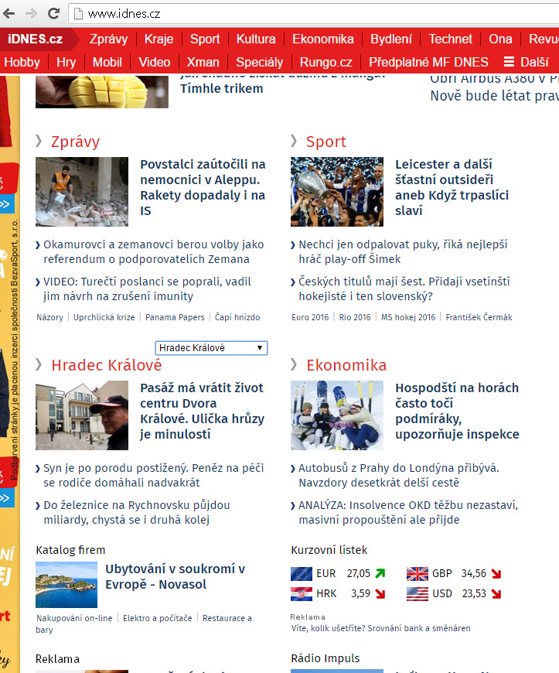Click the Panama Papers tag link
This screenshot has height=673, width=559.
[175, 317]
